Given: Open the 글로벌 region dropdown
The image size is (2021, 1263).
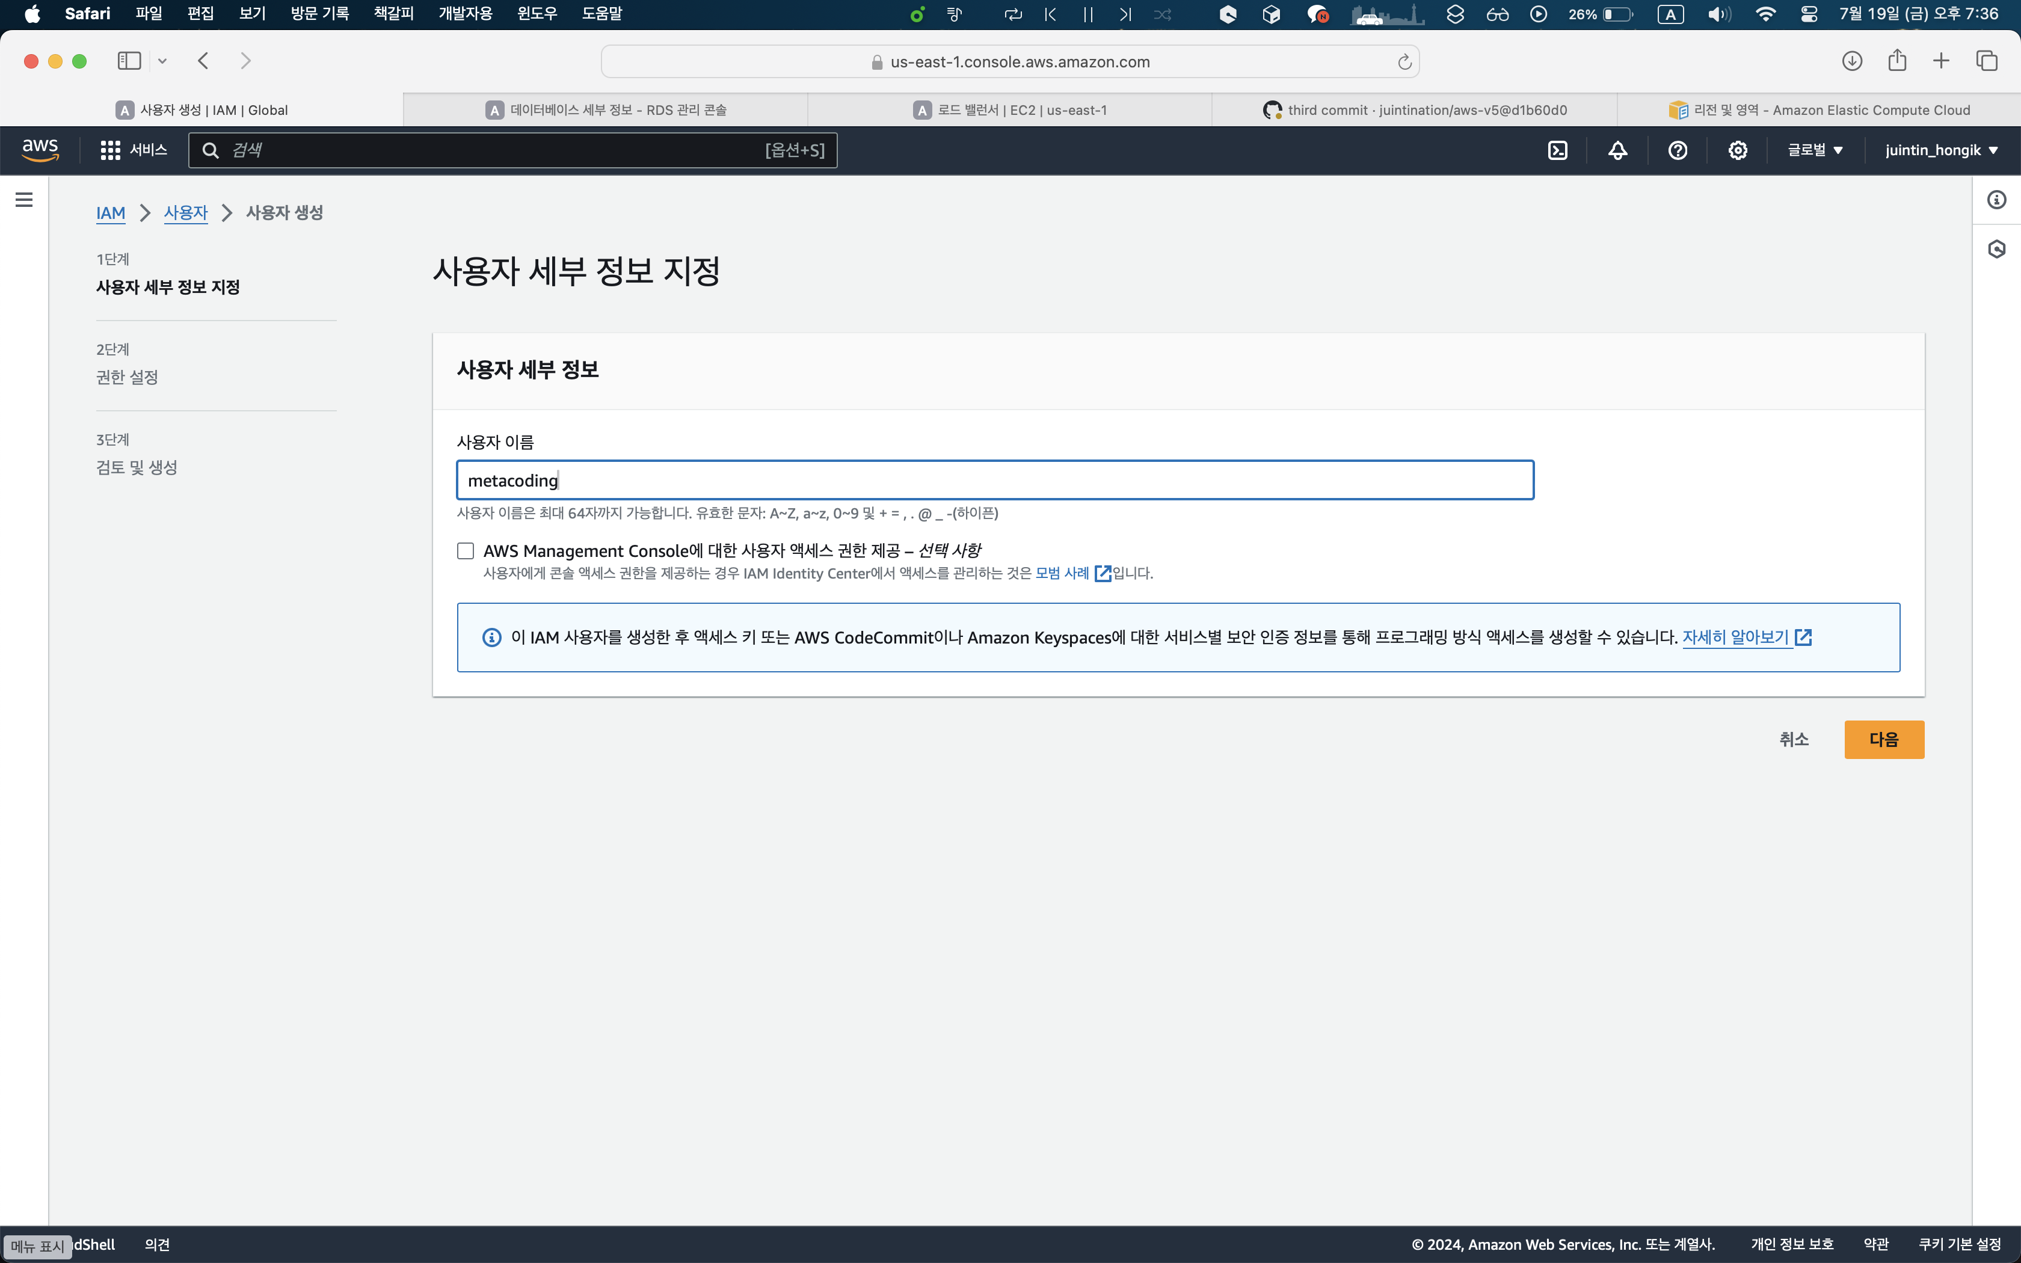Looking at the screenshot, I should coord(1815,150).
